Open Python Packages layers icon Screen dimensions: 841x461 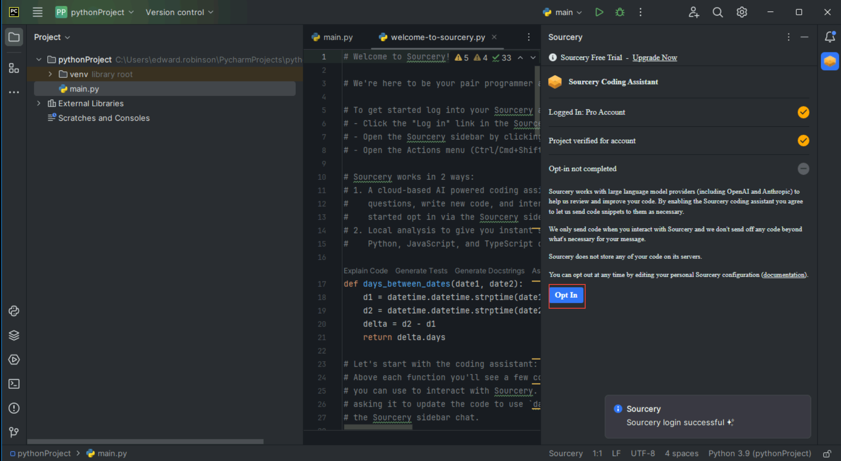(14, 335)
